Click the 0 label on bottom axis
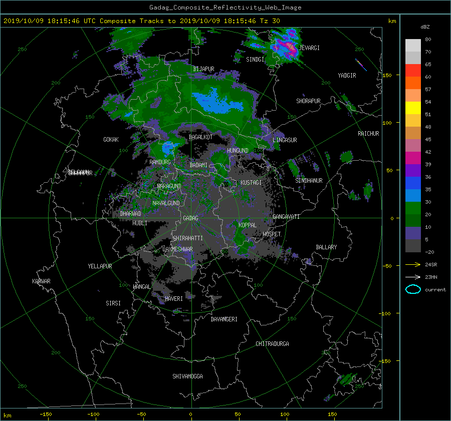 [x=191, y=414]
